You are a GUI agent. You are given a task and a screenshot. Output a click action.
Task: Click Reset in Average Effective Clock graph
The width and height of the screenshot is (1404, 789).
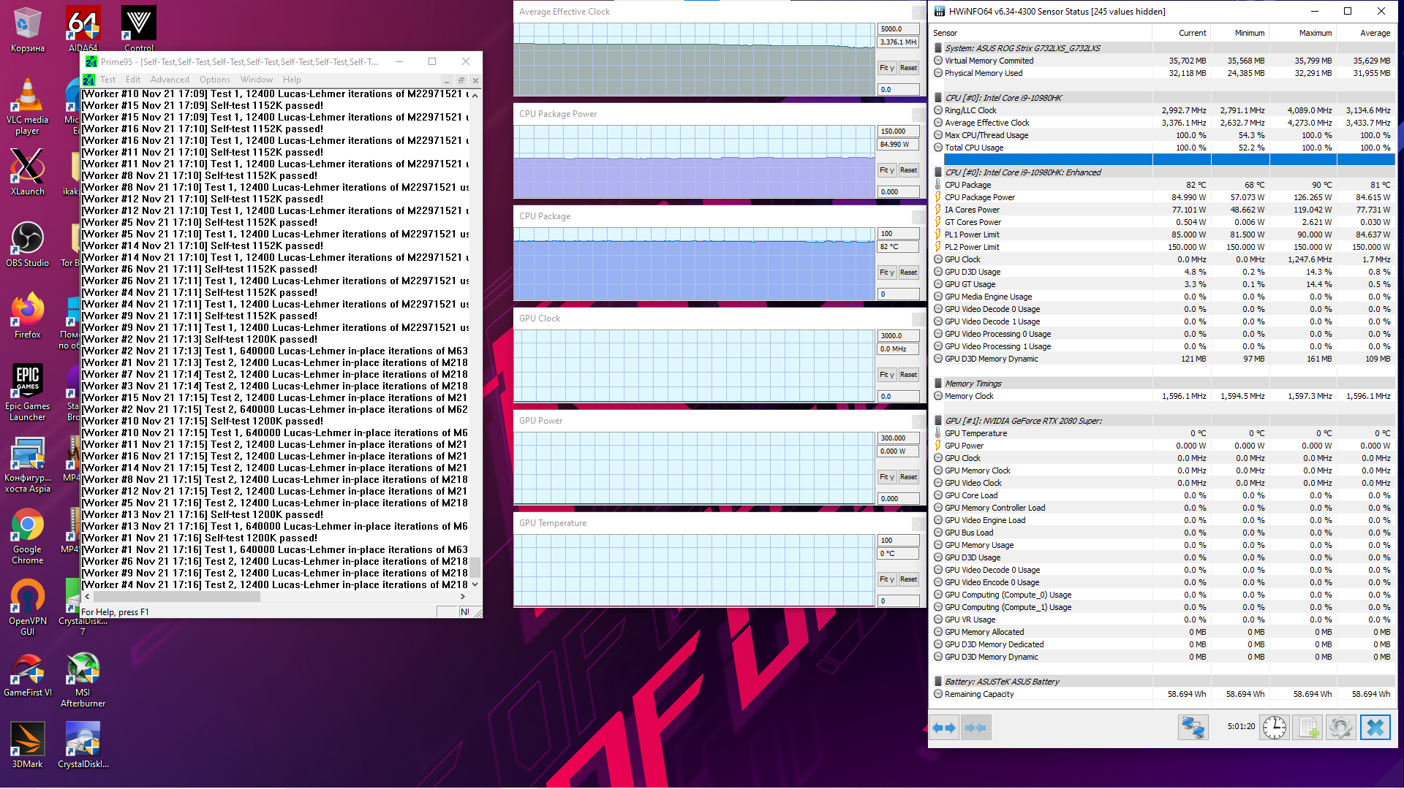pyautogui.click(x=909, y=67)
